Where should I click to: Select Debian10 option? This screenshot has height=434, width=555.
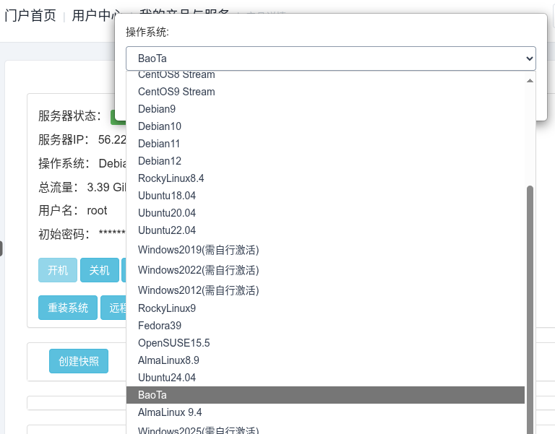pos(325,126)
